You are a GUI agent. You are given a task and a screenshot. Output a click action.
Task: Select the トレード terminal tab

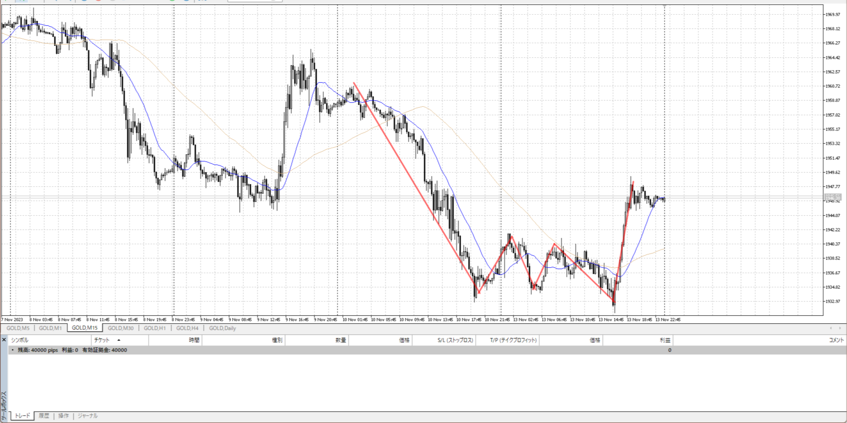coord(22,416)
